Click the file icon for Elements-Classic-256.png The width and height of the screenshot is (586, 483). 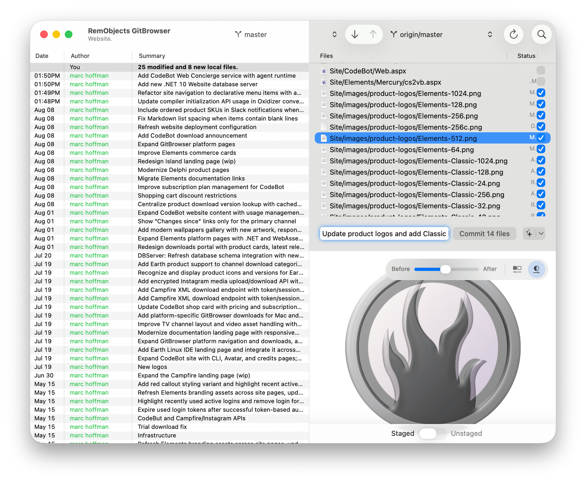pos(324,195)
